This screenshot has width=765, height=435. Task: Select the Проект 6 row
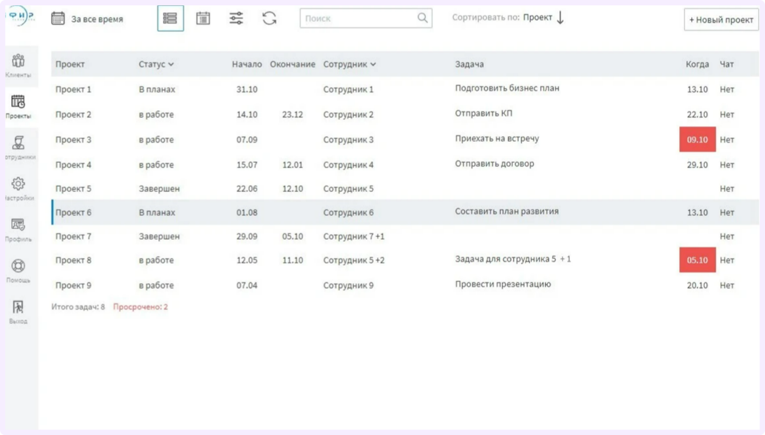click(405, 212)
